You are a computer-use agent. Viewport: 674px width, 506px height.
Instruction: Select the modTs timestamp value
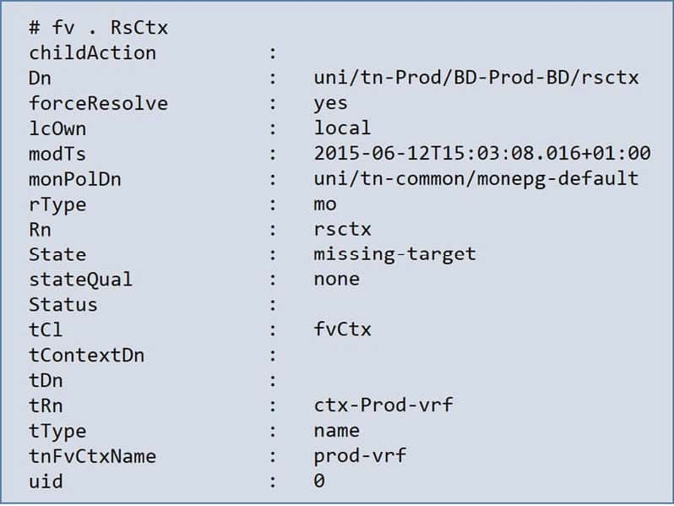coord(481,154)
